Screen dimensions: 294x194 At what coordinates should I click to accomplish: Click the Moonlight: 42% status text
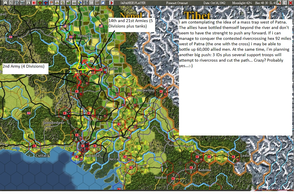(242, 3)
